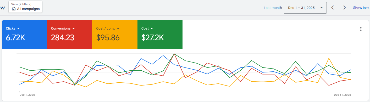Select the yellow $95.86 scorecard
Image resolution: width=370 pixels, height=102 pixels.
coord(115,34)
